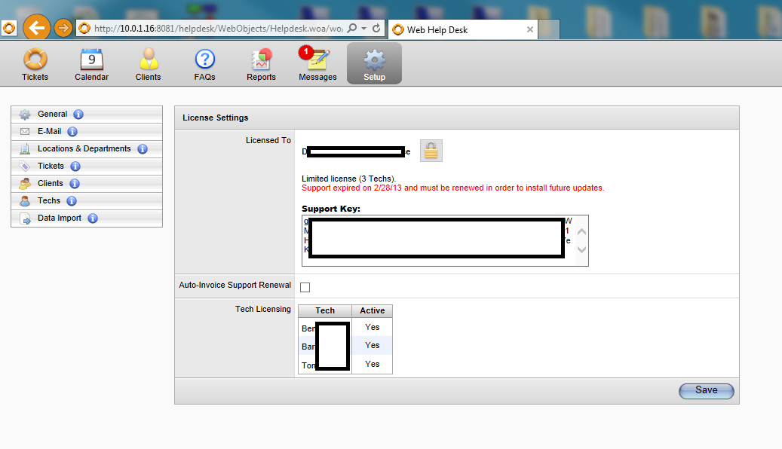The height and width of the screenshot is (449, 782).
Task: Open the Reports module
Action: click(x=261, y=65)
